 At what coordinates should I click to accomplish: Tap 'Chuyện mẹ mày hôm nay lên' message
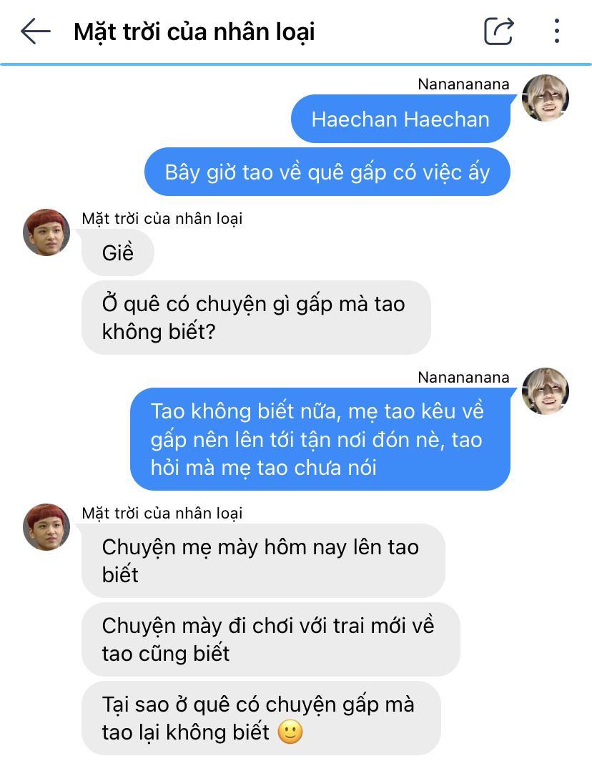point(263,560)
